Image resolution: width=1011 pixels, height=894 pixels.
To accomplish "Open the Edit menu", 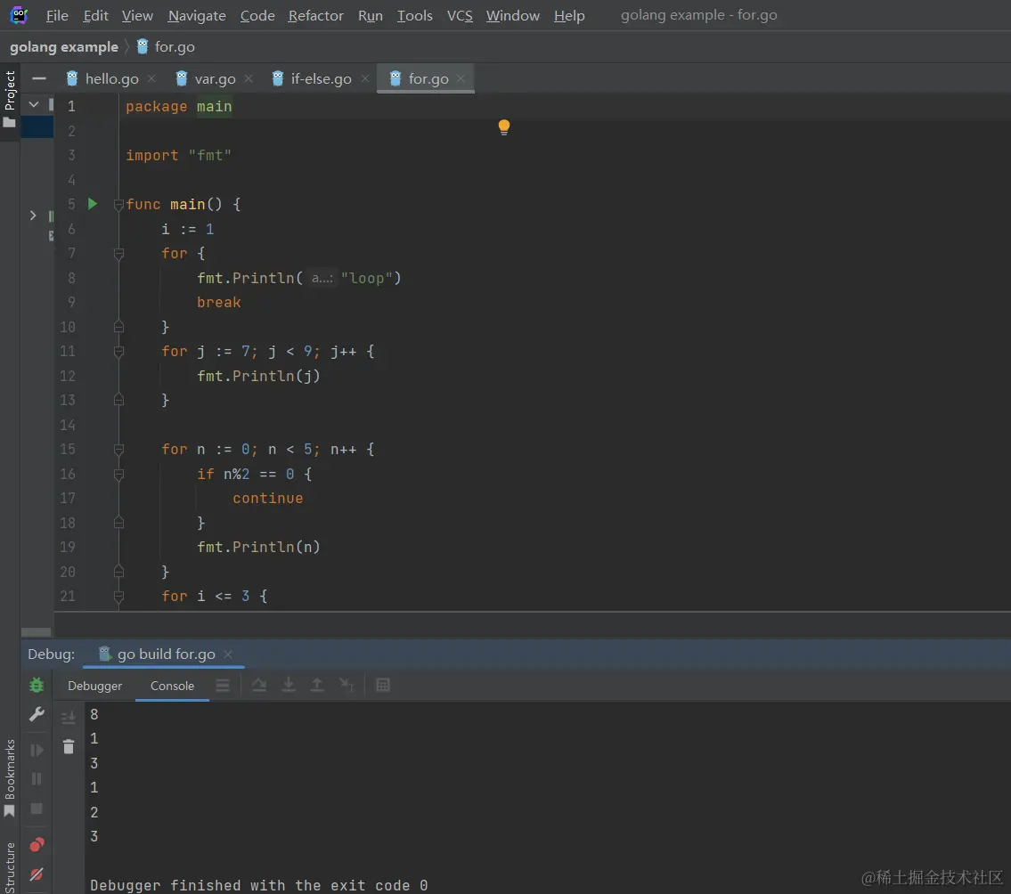I will (x=95, y=15).
